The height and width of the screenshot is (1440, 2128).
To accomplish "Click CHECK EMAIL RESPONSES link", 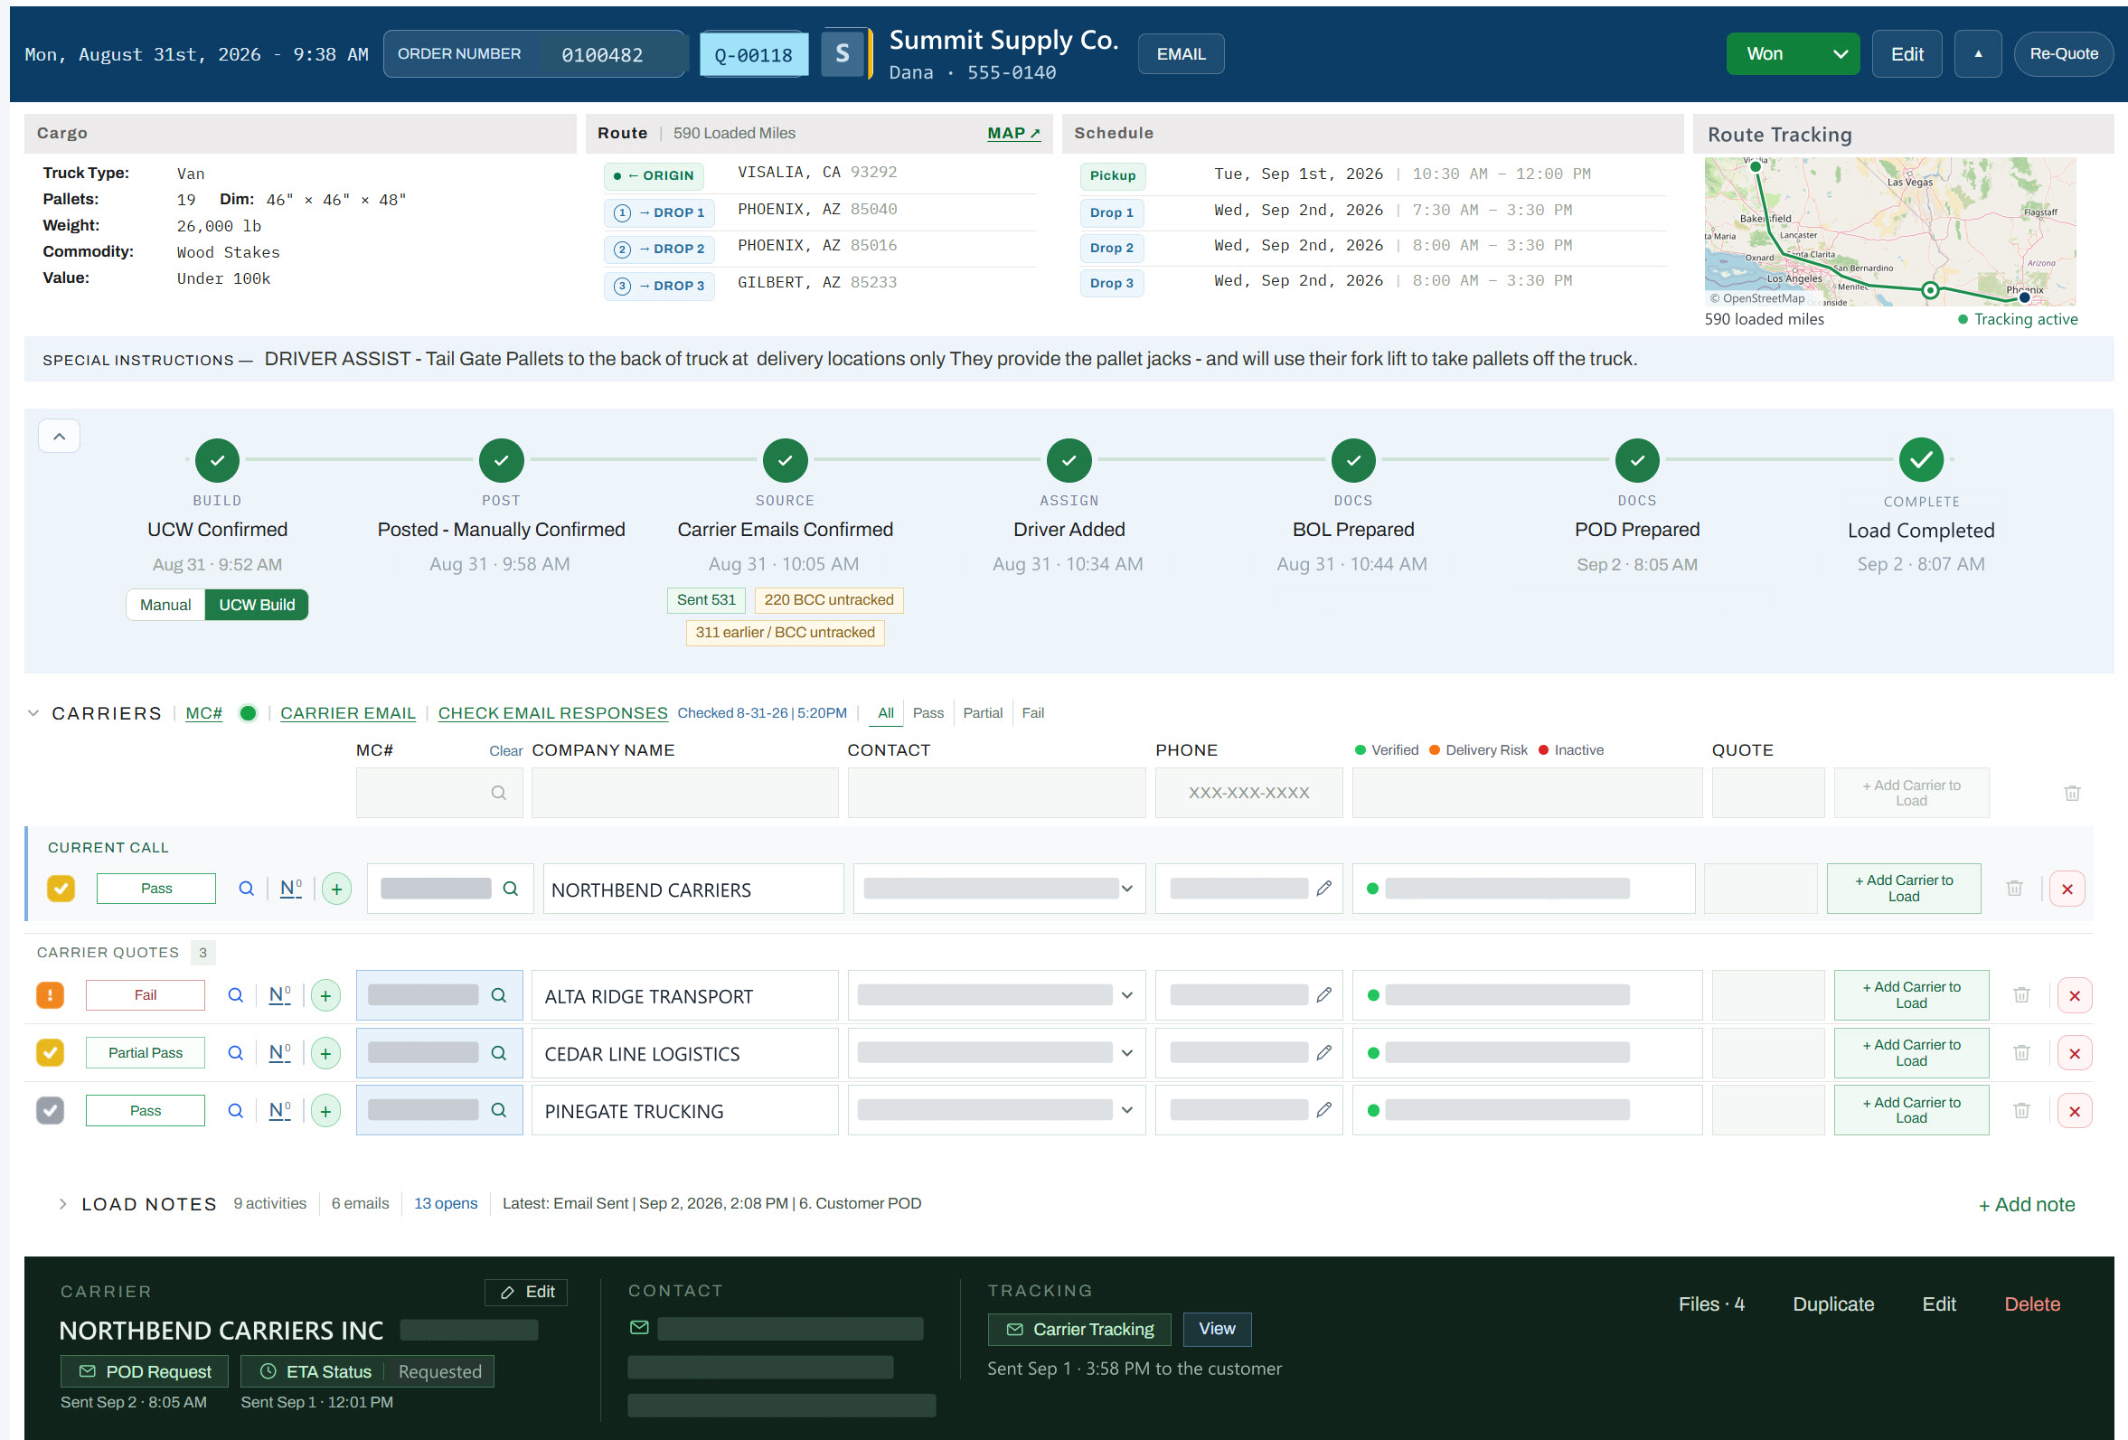I will [x=552, y=713].
